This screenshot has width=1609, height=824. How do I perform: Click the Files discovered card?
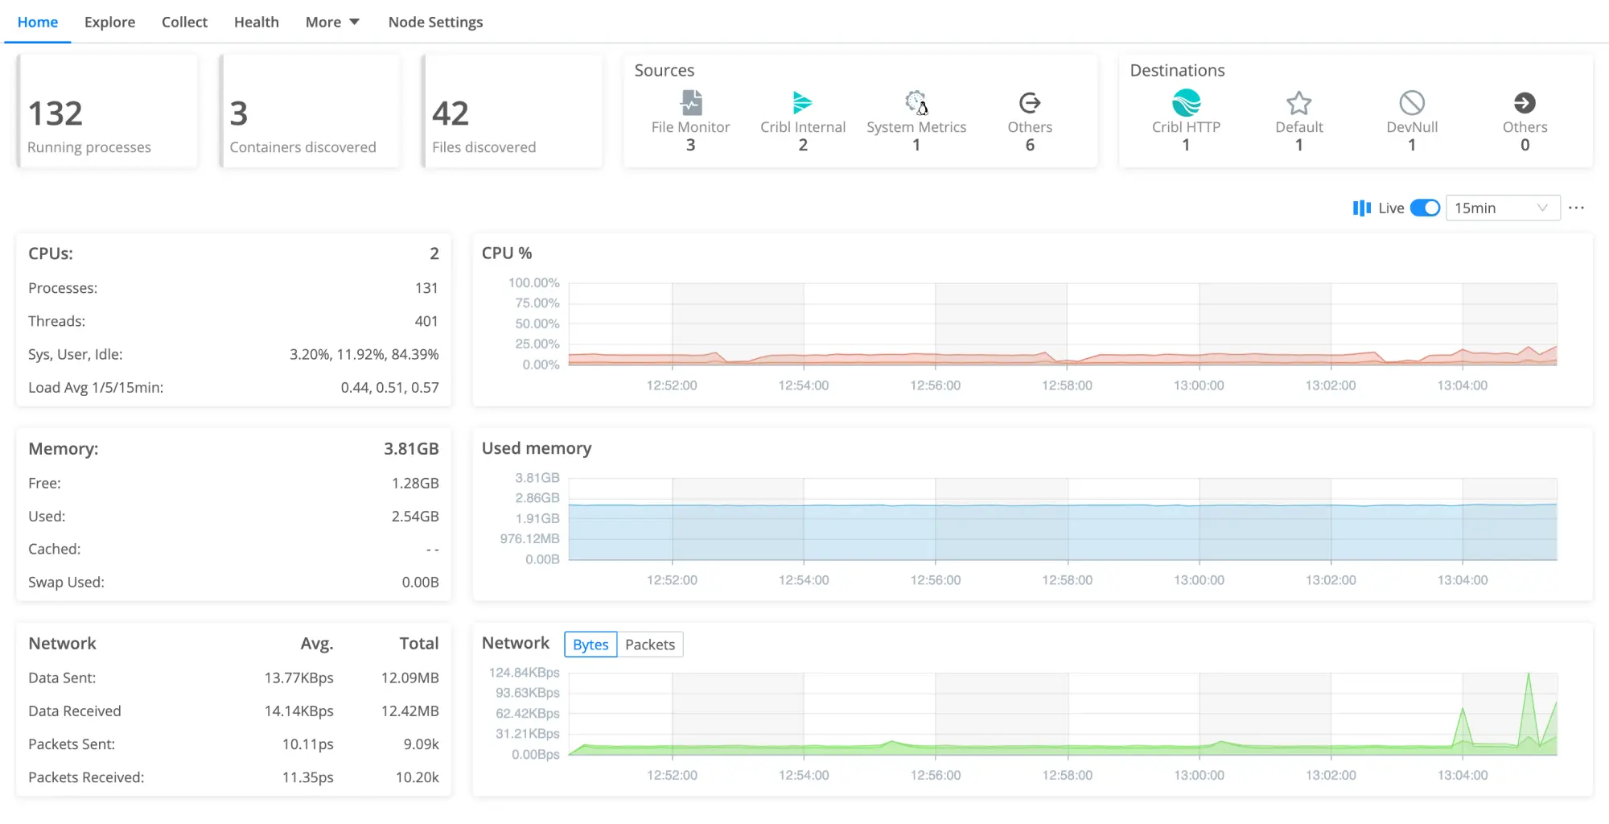[x=512, y=112]
